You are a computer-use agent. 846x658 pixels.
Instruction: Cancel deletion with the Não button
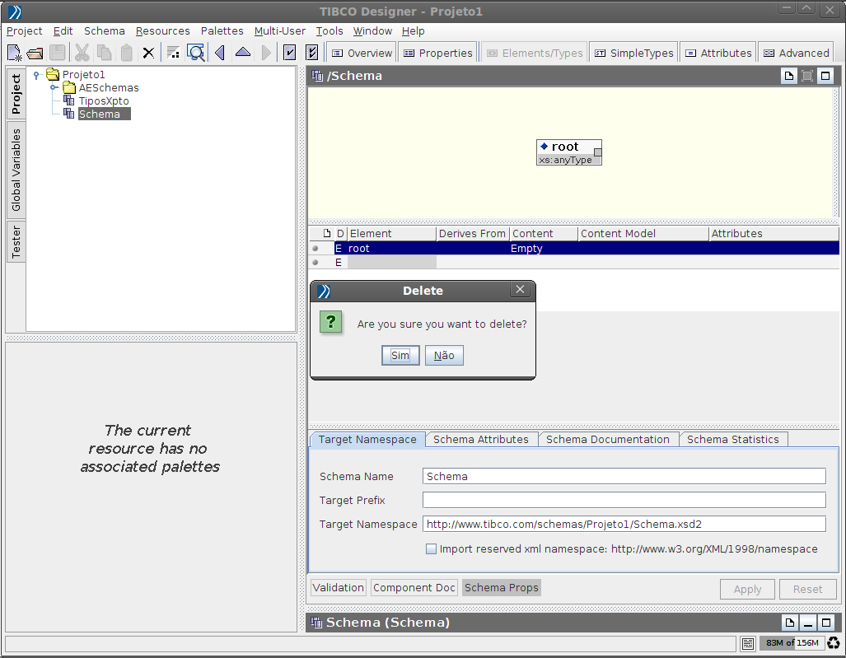pos(444,356)
